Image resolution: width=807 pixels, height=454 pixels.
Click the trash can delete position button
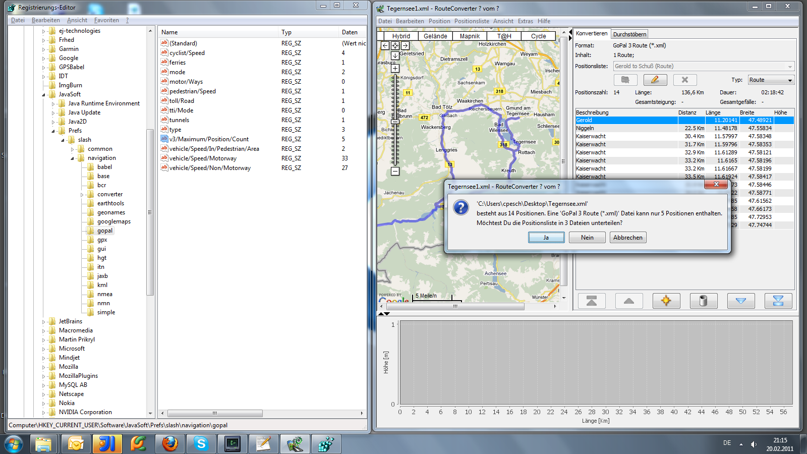coord(703,301)
